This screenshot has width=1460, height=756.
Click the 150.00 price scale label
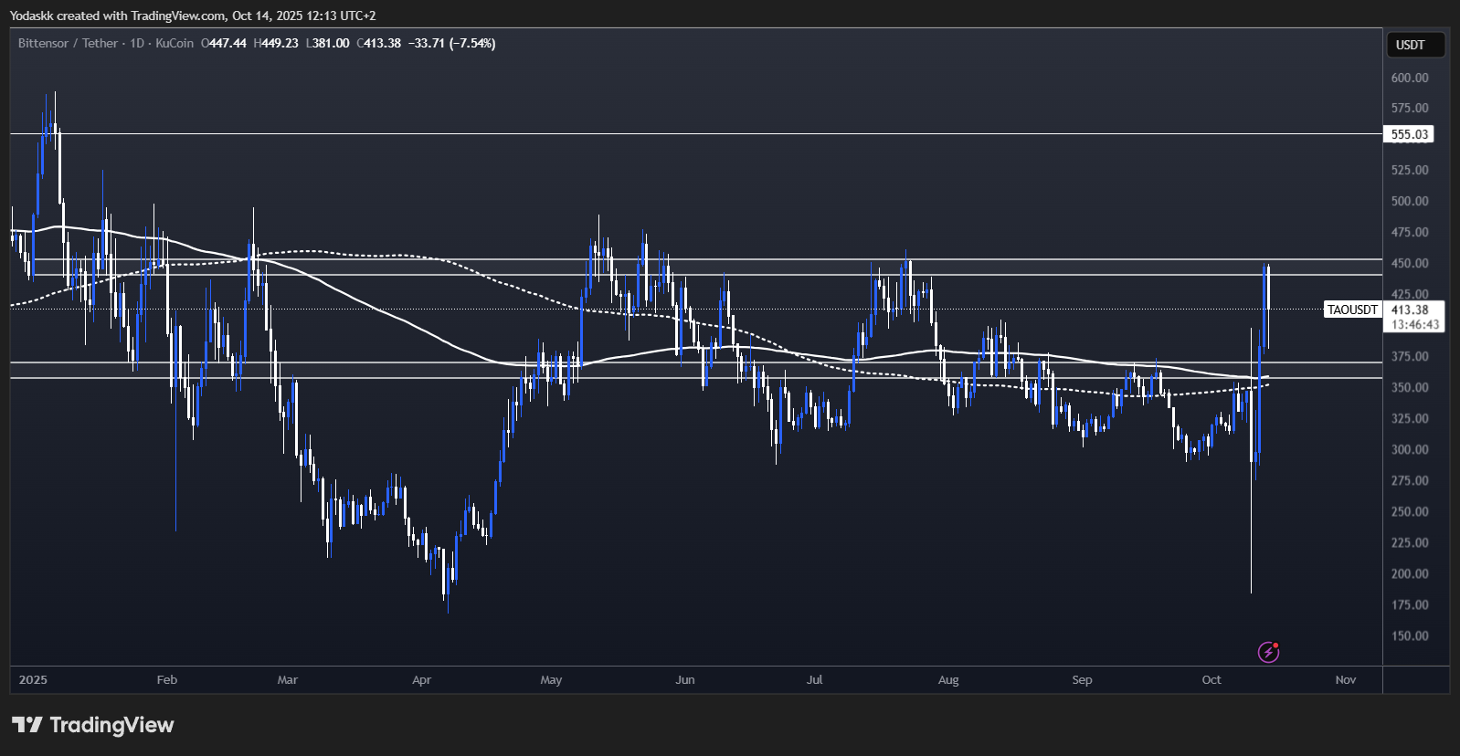[x=1409, y=635]
